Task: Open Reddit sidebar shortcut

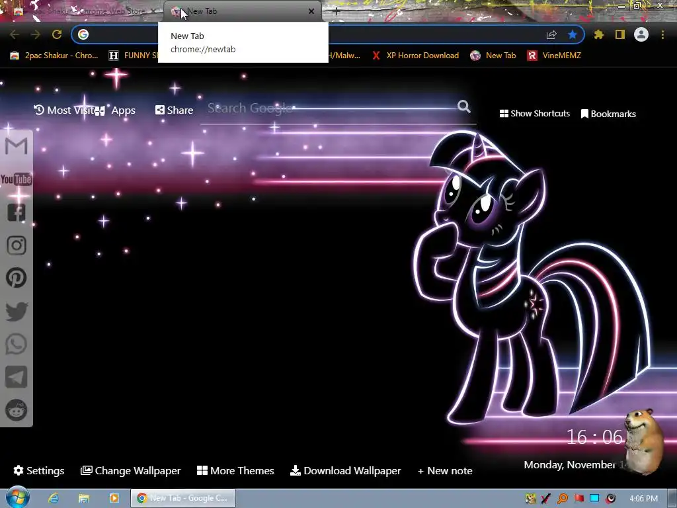Action: pos(17,410)
